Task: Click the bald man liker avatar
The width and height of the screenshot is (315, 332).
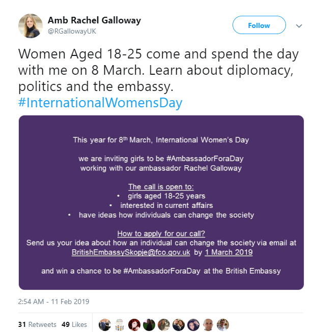Action: coord(208,324)
